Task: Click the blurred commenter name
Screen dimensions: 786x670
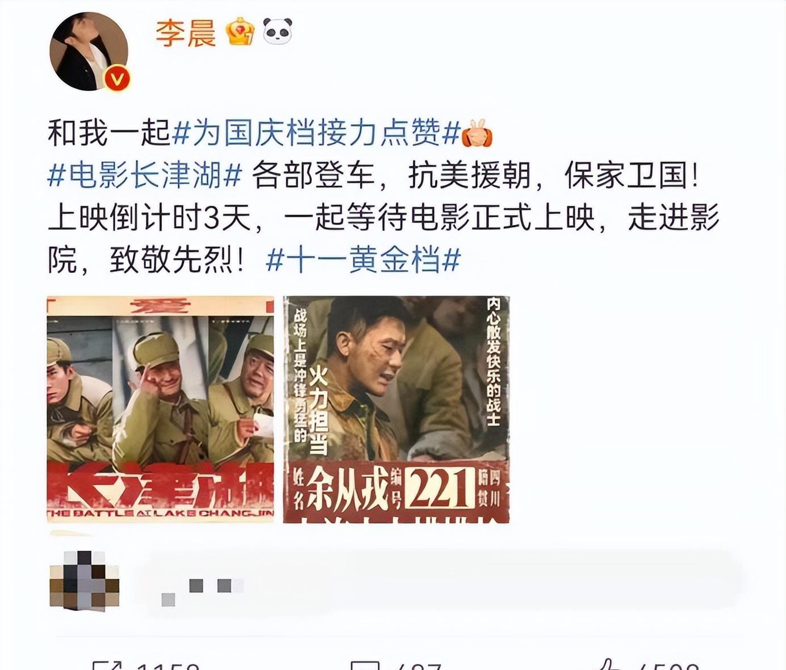Action: click(202, 590)
